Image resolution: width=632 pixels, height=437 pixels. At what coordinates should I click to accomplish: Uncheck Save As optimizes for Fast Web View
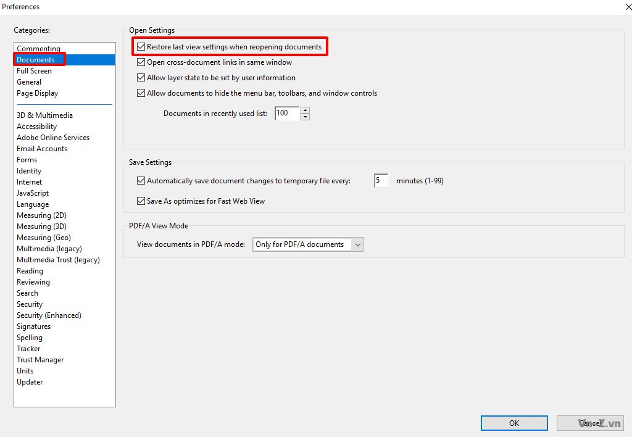(x=141, y=201)
